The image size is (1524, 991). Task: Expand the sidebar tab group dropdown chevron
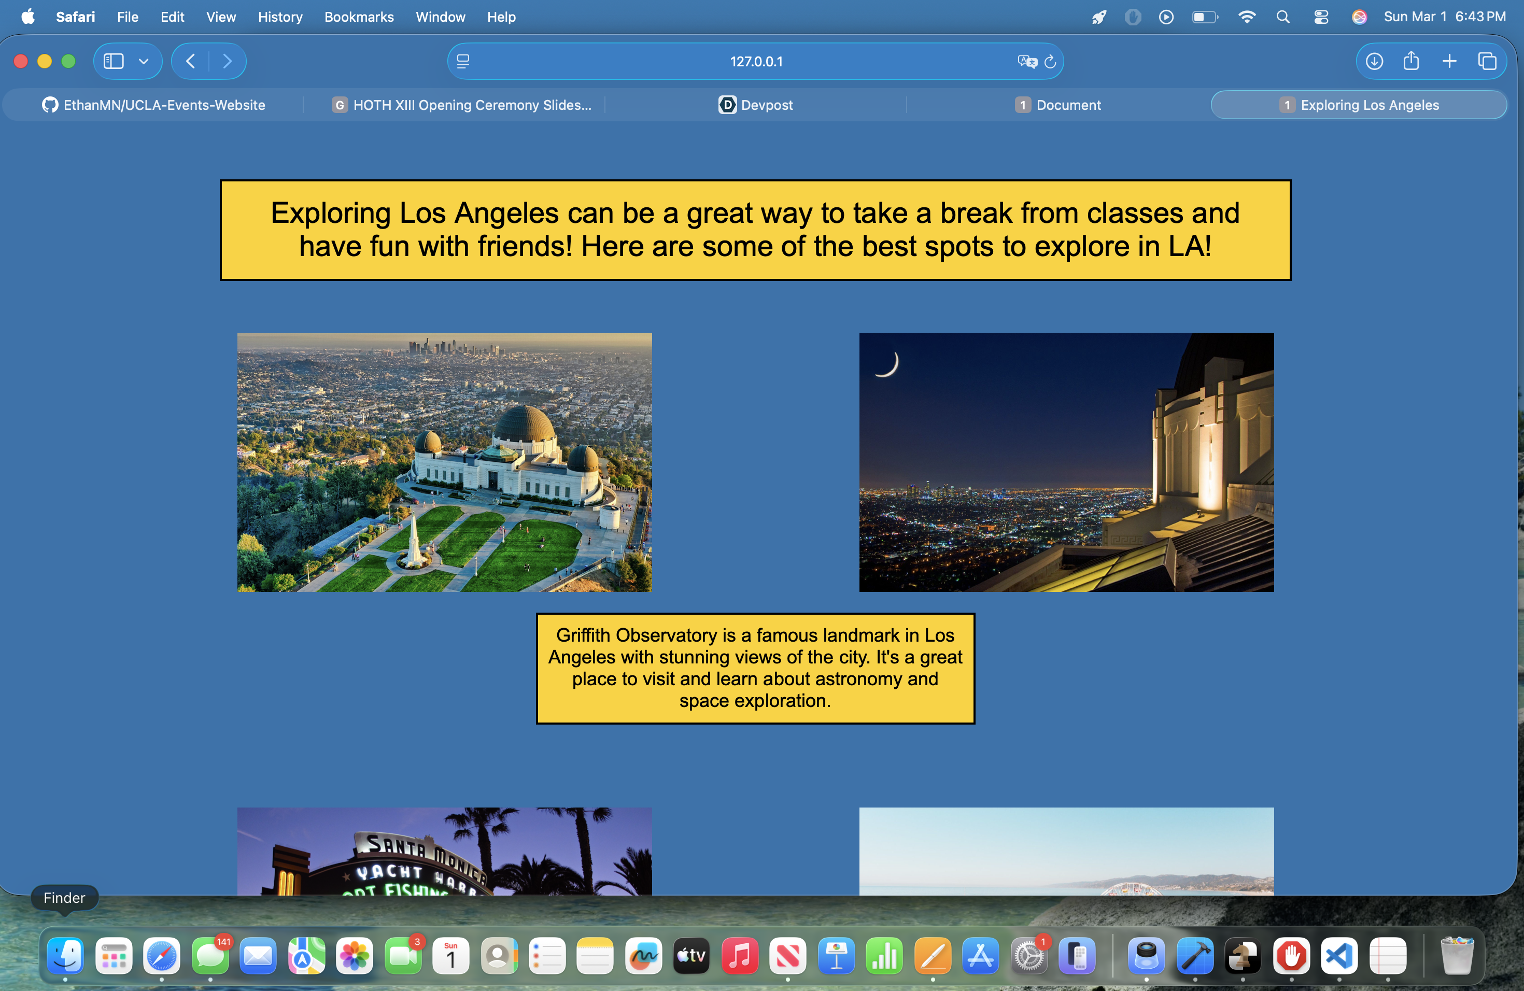tap(144, 62)
